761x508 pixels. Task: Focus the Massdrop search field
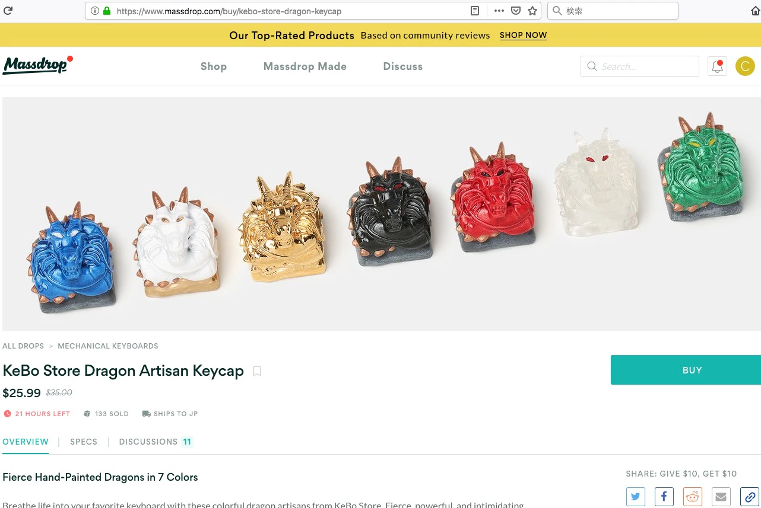click(x=640, y=66)
